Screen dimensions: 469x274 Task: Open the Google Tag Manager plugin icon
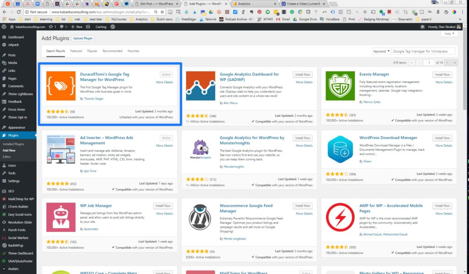coord(61,86)
